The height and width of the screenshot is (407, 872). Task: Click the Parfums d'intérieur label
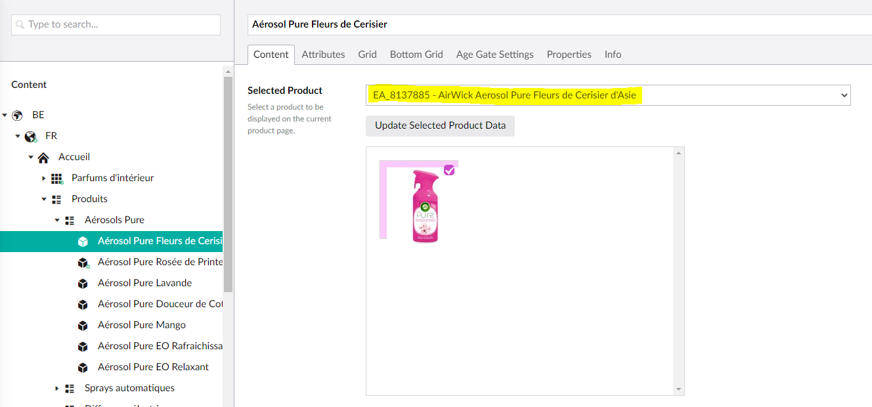click(x=112, y=178)
